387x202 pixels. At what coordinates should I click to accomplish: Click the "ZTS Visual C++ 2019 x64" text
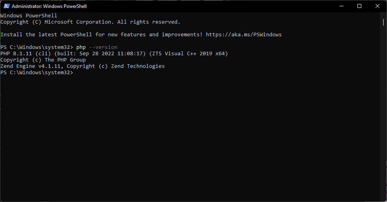coord(188,53)
